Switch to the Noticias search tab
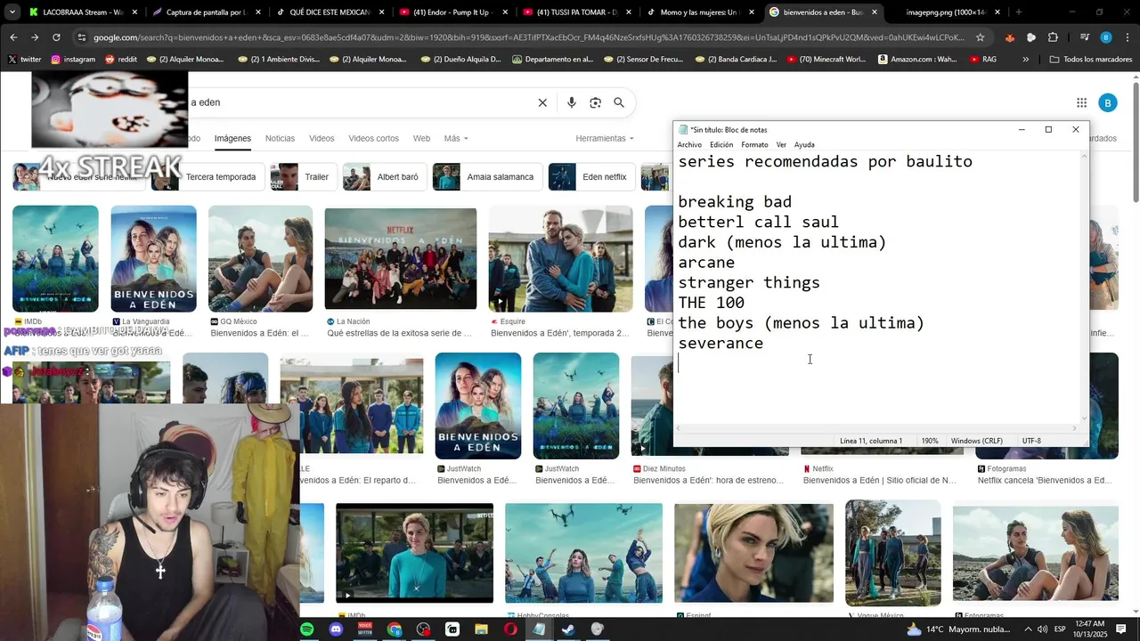 click(280, 139)
